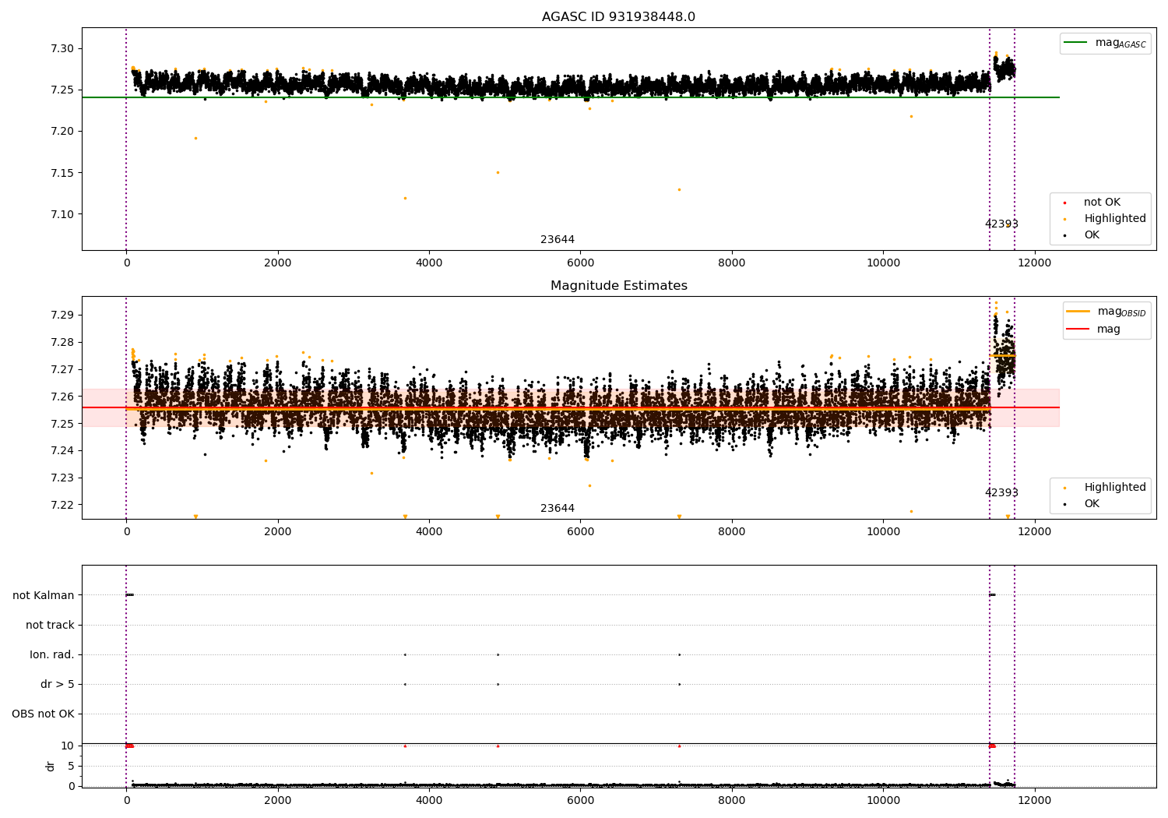Click the 6000 x-axis tick of top plot
This screenshot has height=818, width=1168.
(580, 263)
